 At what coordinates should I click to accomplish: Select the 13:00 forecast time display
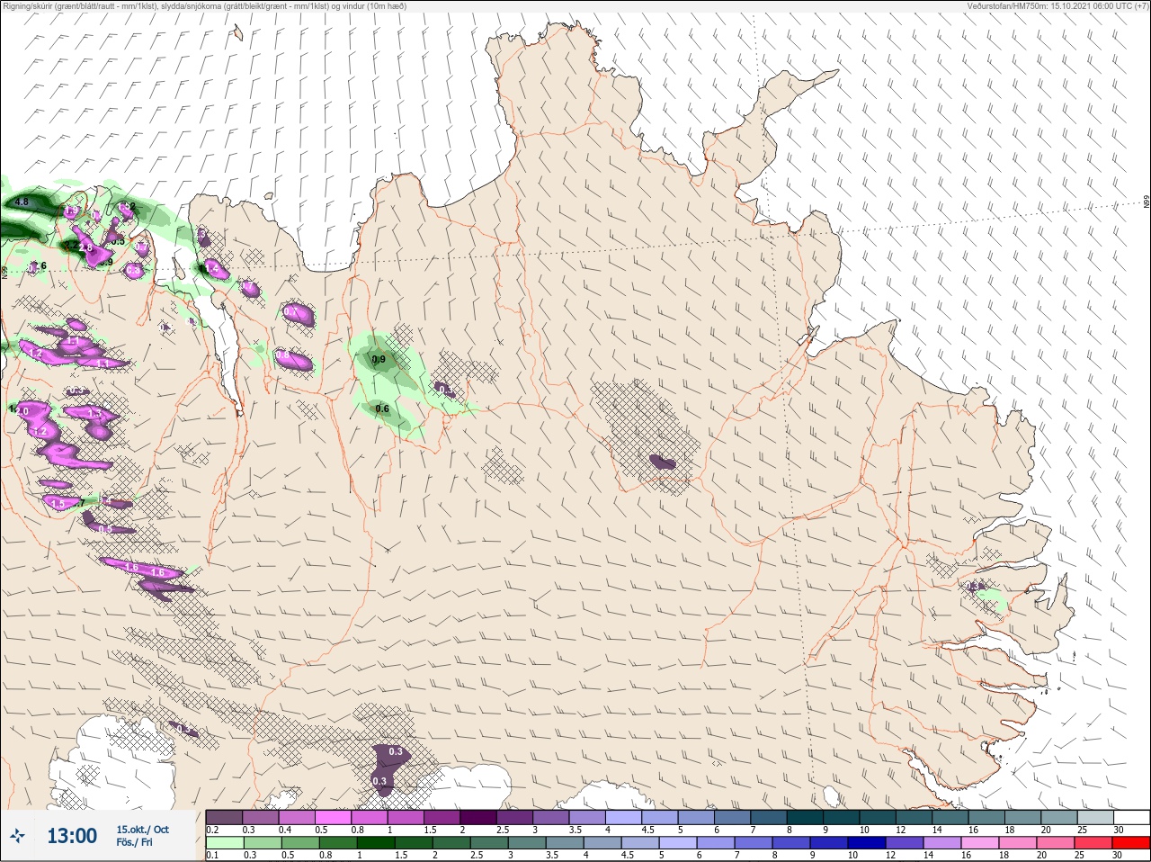coord(72,836)
